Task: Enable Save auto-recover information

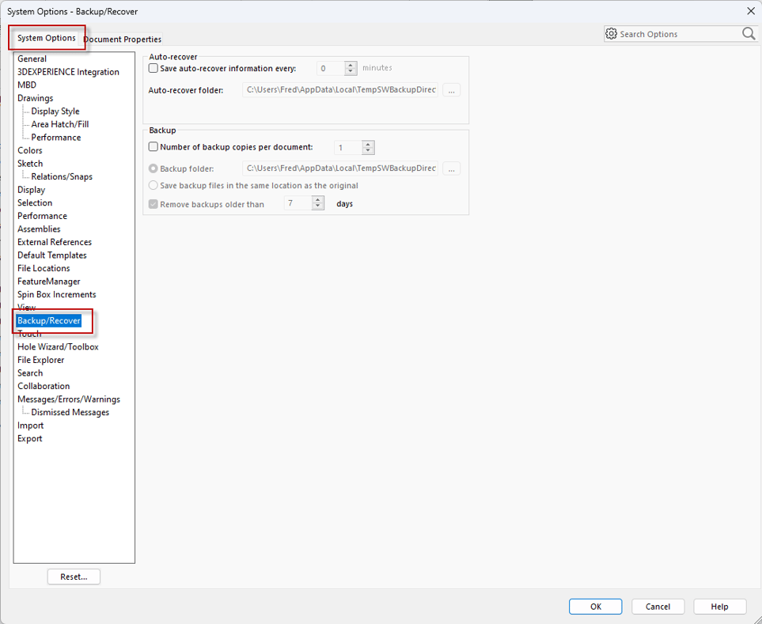Action: [x=151, y=68]
